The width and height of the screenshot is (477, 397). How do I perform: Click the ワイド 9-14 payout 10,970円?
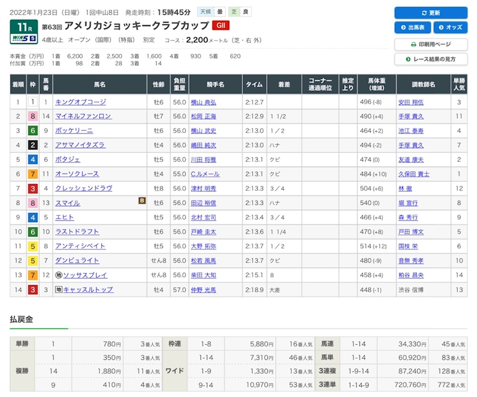tap(260, 385)
